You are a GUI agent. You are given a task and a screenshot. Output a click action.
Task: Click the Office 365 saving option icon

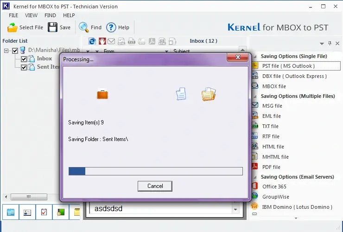[x=254, y=187]
